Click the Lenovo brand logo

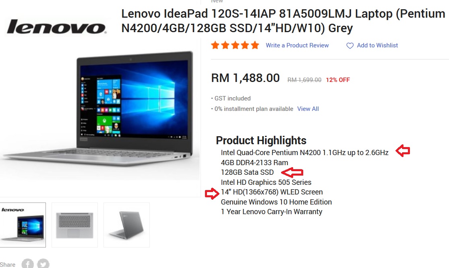(x=56, y=27)
